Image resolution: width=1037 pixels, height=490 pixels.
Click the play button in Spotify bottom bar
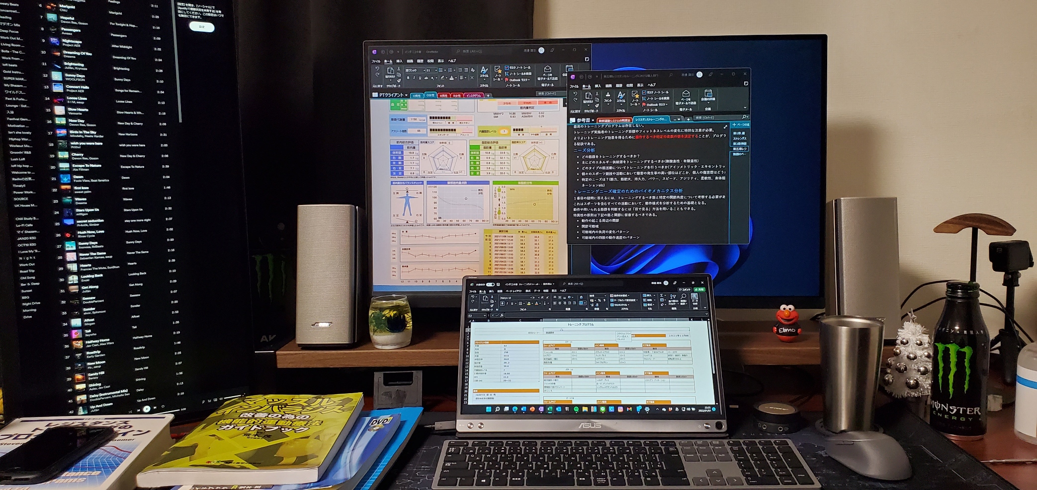point(147,409)
